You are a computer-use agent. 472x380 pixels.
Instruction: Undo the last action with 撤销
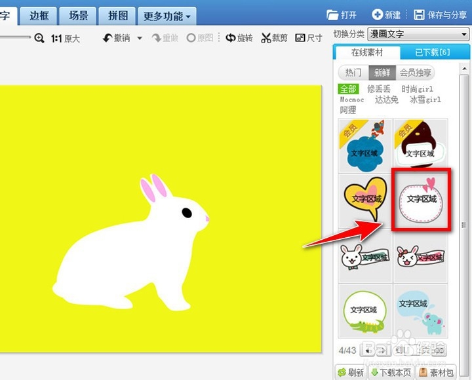coord(117,38)
